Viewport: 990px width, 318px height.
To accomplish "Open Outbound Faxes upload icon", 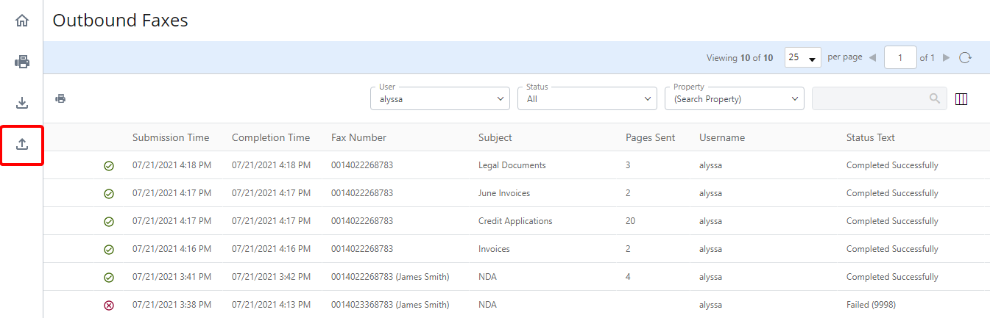I will coord(22,144).
